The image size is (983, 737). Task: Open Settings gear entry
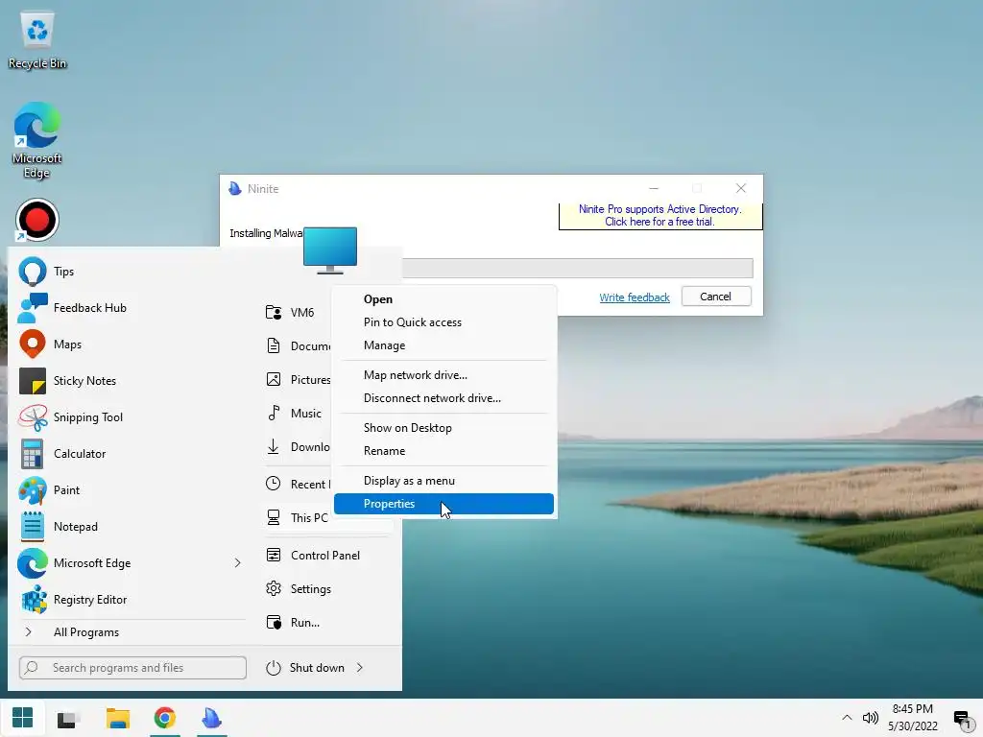tap(299, 589)
